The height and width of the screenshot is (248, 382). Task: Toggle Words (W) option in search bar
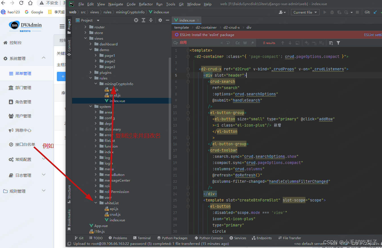(x=245, y=43)
